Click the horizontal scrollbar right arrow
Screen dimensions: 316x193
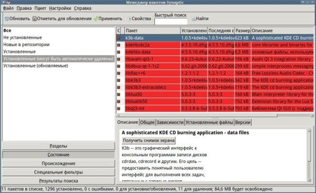[x=312, y=116]
